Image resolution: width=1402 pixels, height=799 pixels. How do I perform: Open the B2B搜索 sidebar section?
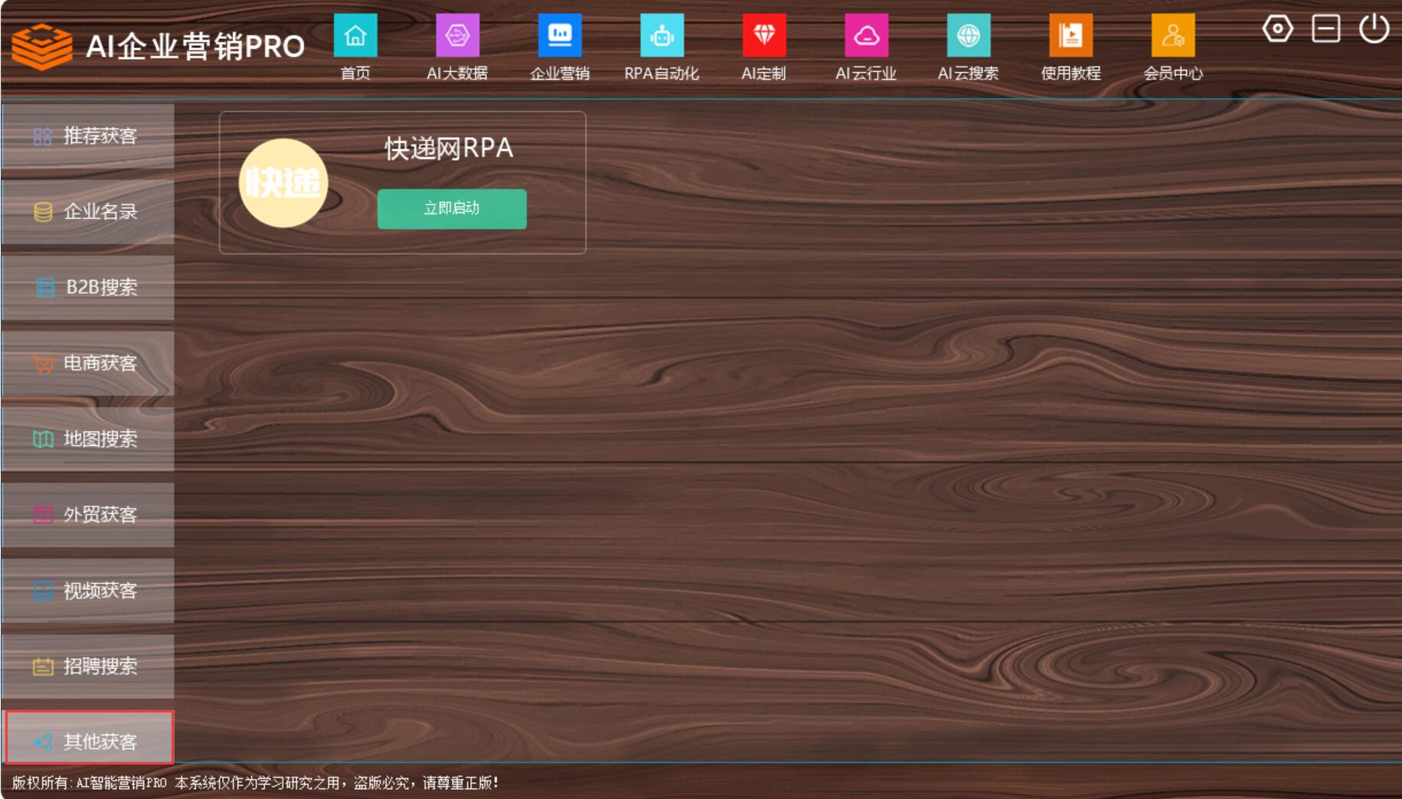(x=88, y=288)
